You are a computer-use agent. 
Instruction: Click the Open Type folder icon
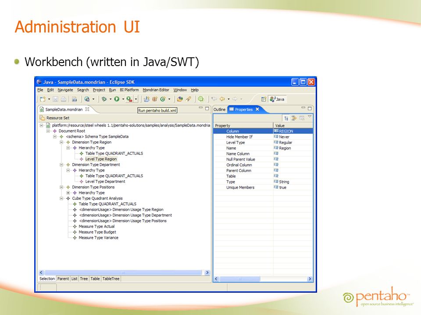180,99
